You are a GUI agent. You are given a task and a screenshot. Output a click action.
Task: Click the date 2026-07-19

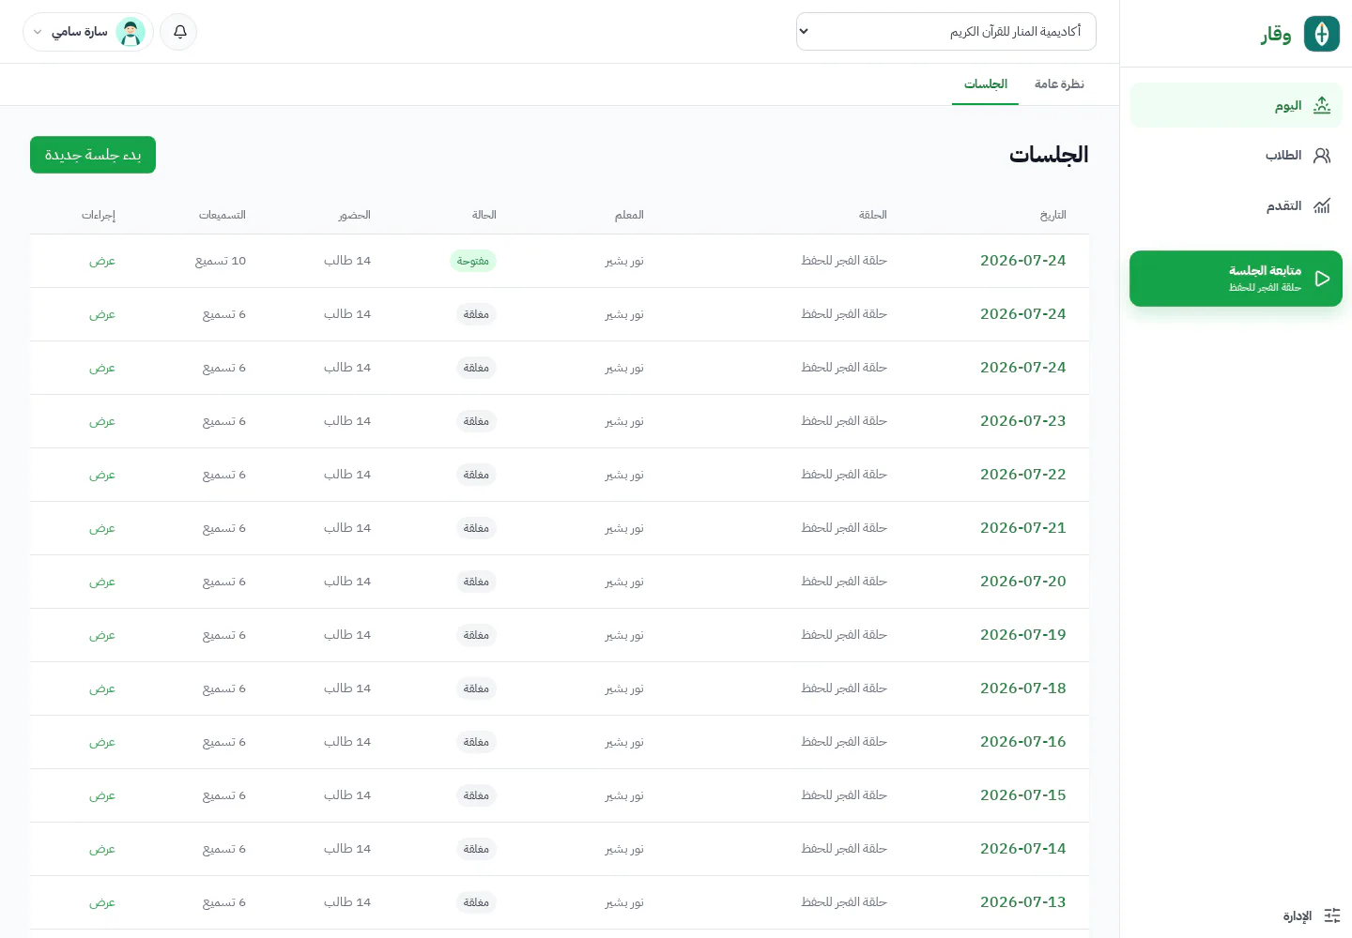click(1023, 635)
